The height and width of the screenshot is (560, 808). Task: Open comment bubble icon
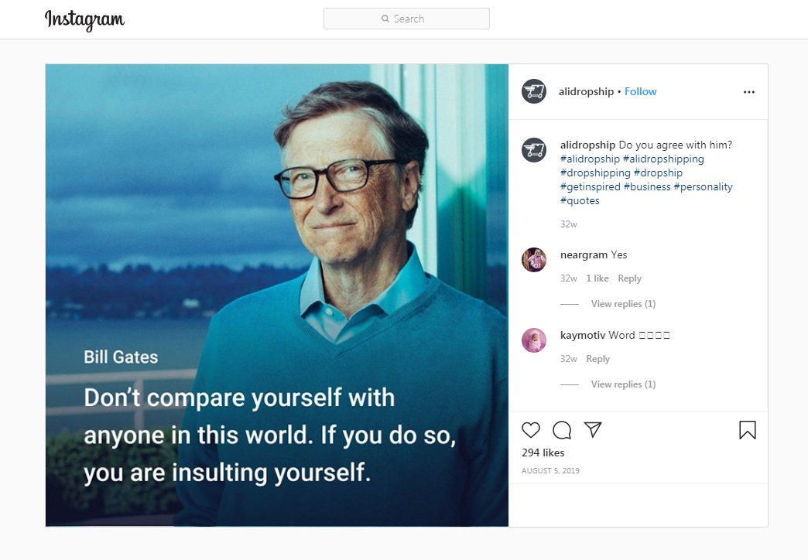tap(562, 430)
